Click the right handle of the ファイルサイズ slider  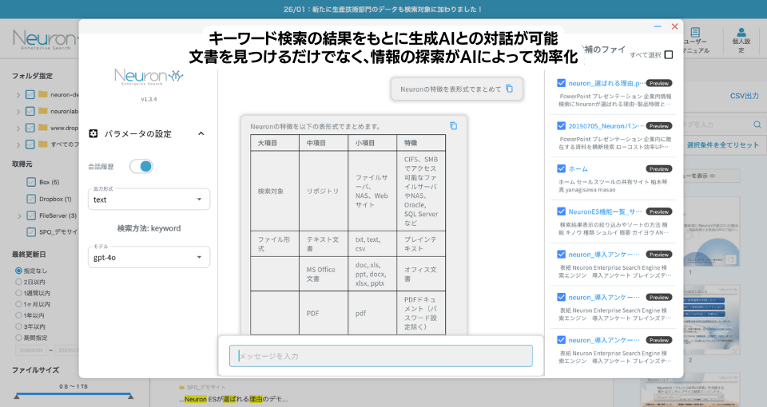point(130,397)
